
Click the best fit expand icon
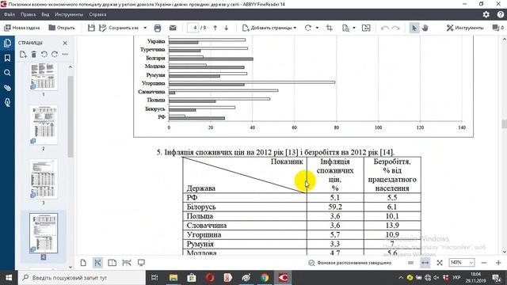coord(440,263)
